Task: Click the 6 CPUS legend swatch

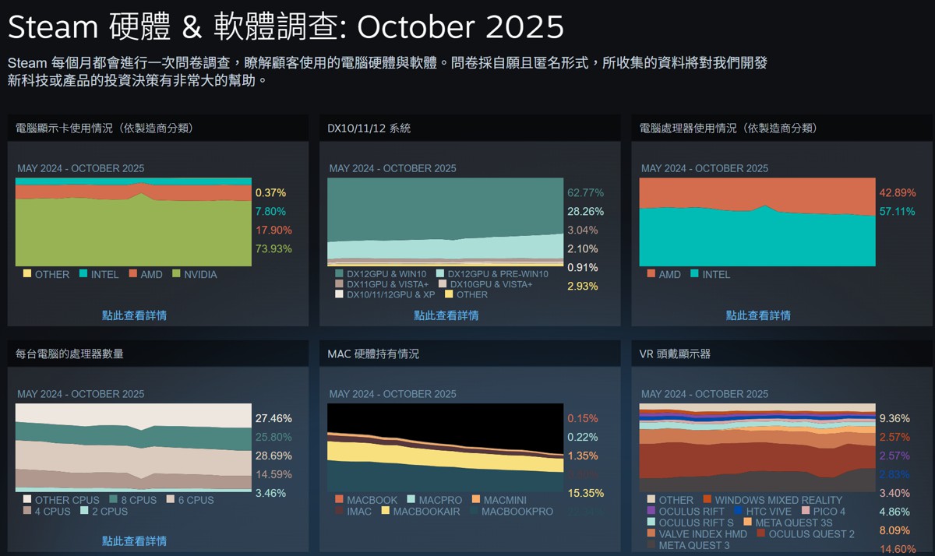Action: pyautogui.click(x=171, y=500)
